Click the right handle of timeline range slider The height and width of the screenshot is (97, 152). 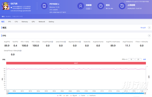pos(145,93)
